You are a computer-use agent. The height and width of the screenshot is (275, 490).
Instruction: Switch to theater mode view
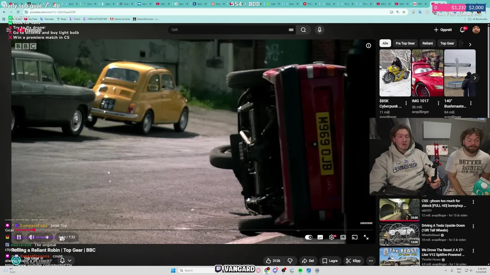(x=343, y=237)
